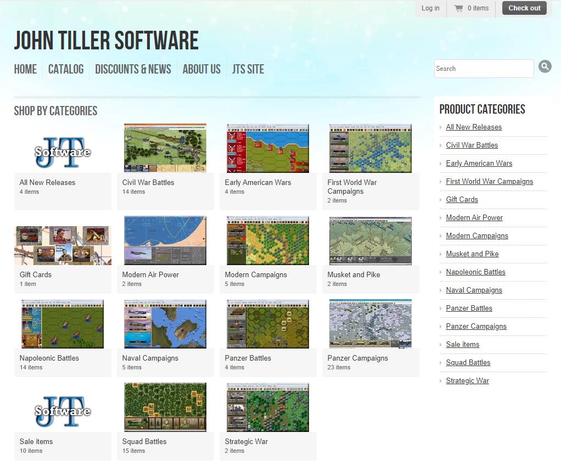This screenshot has width=561, height=466.
Task: Open the Squad Battles thumbnail
Action: coord(165,407)
